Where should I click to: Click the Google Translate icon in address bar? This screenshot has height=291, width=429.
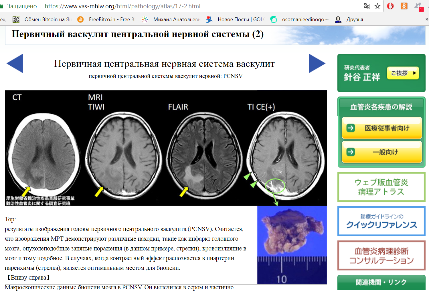coord(367,6)
